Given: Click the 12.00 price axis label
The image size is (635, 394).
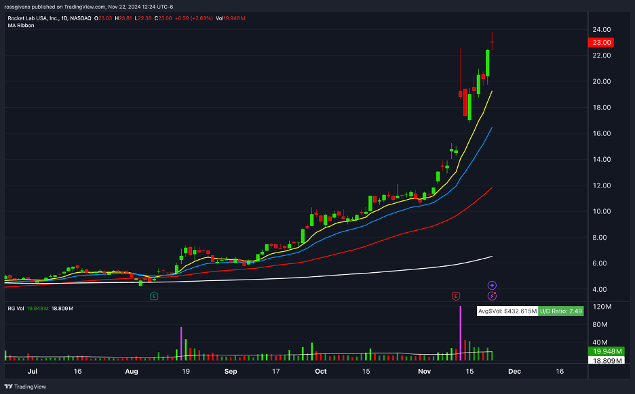Looking at the screenshot, I should (601, 185).
